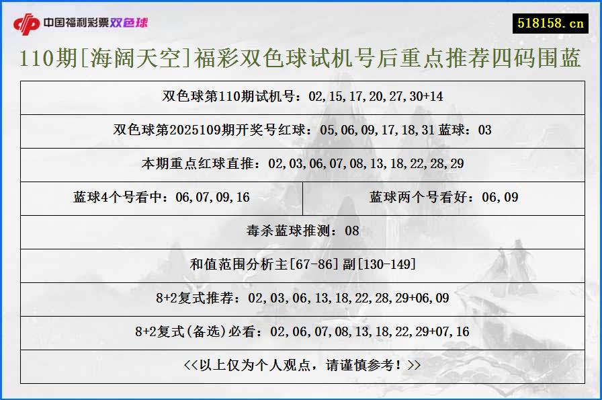Open the 8+2复式(备选)必看 row

(x=301, y=333)
